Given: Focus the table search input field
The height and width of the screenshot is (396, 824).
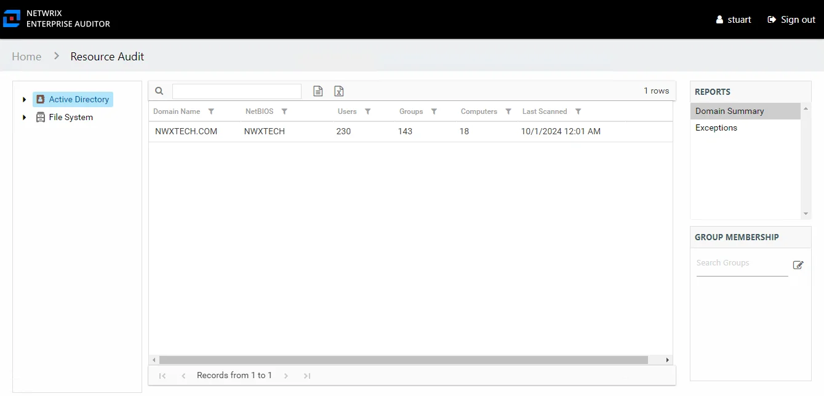Looking at the screenshot, I should 237,91.
